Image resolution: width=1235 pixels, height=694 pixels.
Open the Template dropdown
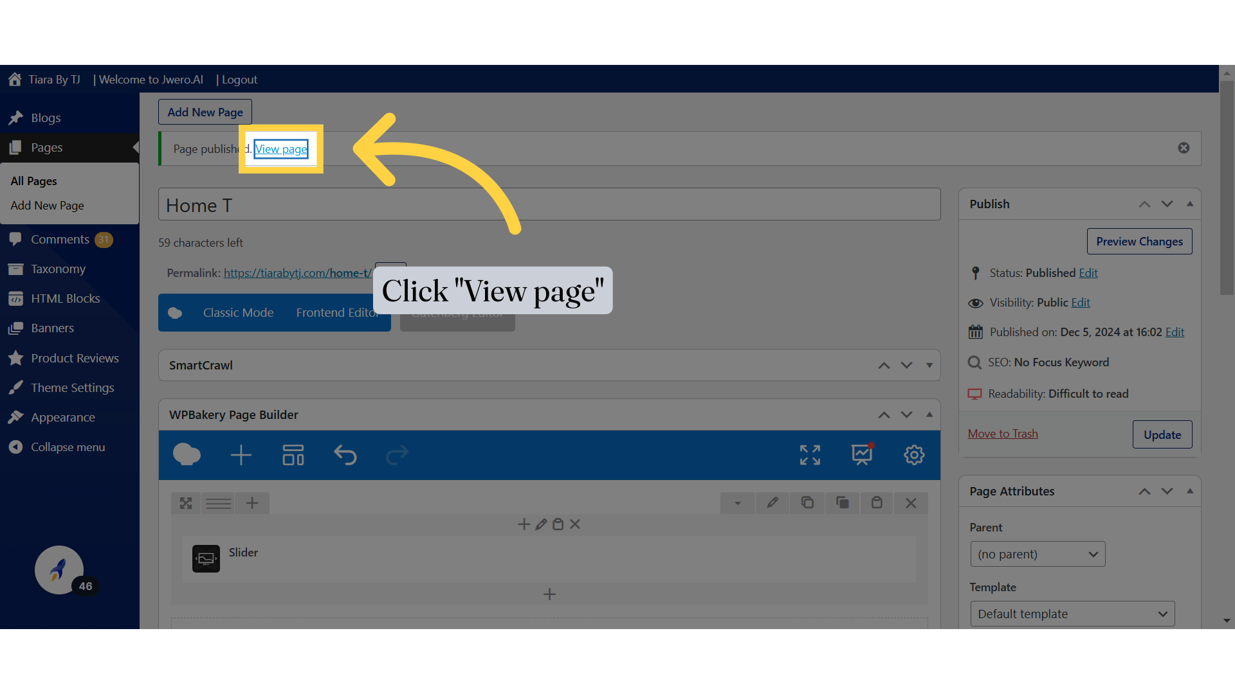coord(1072,614)
